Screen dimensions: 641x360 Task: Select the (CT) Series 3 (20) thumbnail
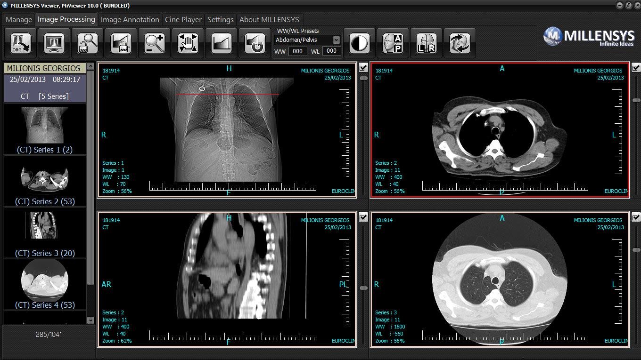click(45, 232)
